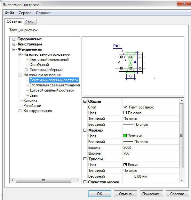Screen dimensions: 191x200
Task: Switch to the Слои tab
Action: pos(29,22)
